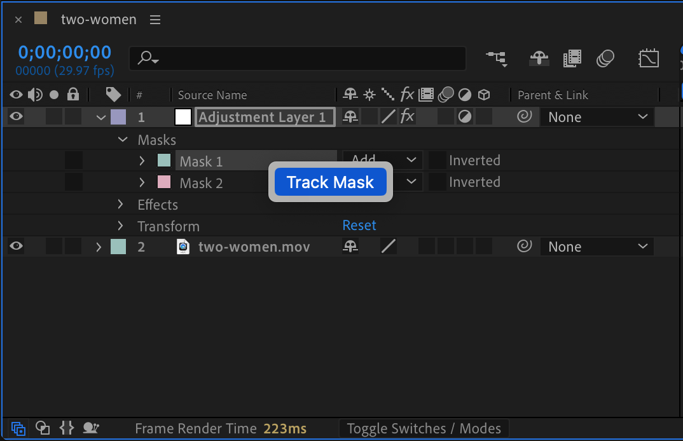Open the two-women panel menu
Screen dimensions: 683x441
tap(155, 20)
